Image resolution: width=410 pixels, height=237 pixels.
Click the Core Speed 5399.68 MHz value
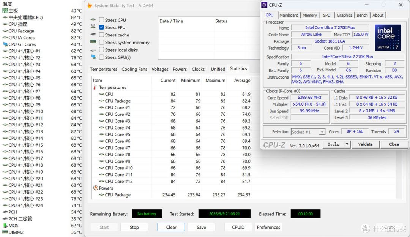[309, 97]
